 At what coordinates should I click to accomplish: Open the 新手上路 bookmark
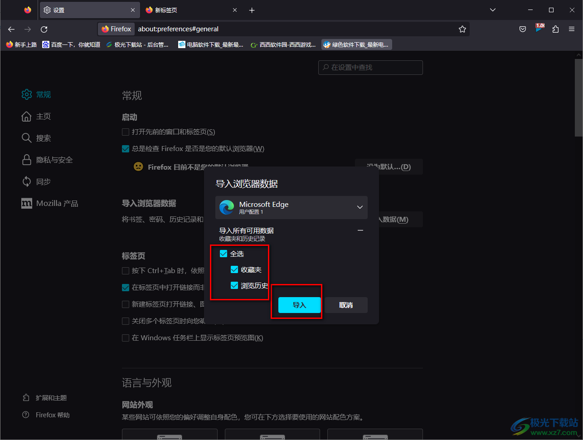click(22, 44)
